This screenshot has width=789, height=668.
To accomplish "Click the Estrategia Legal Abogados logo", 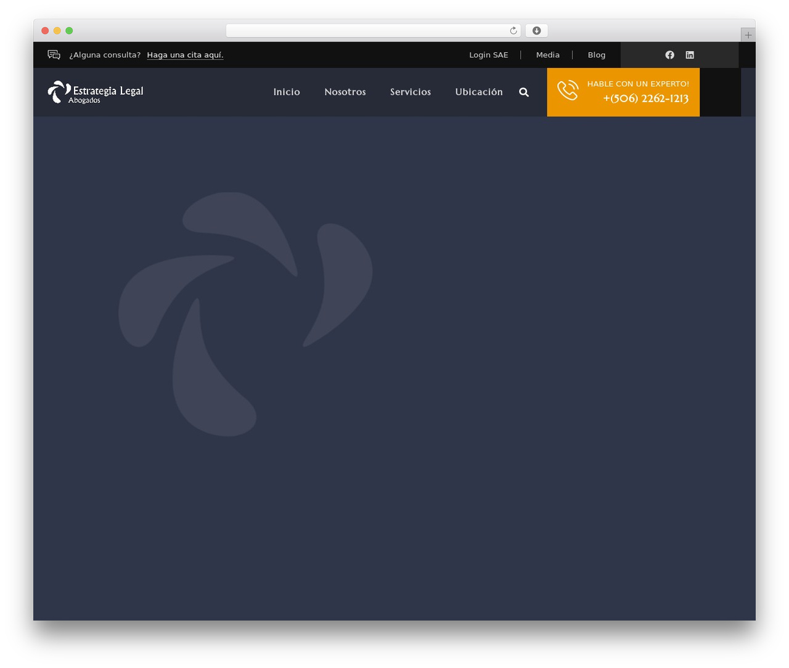I will coord(96,92).
